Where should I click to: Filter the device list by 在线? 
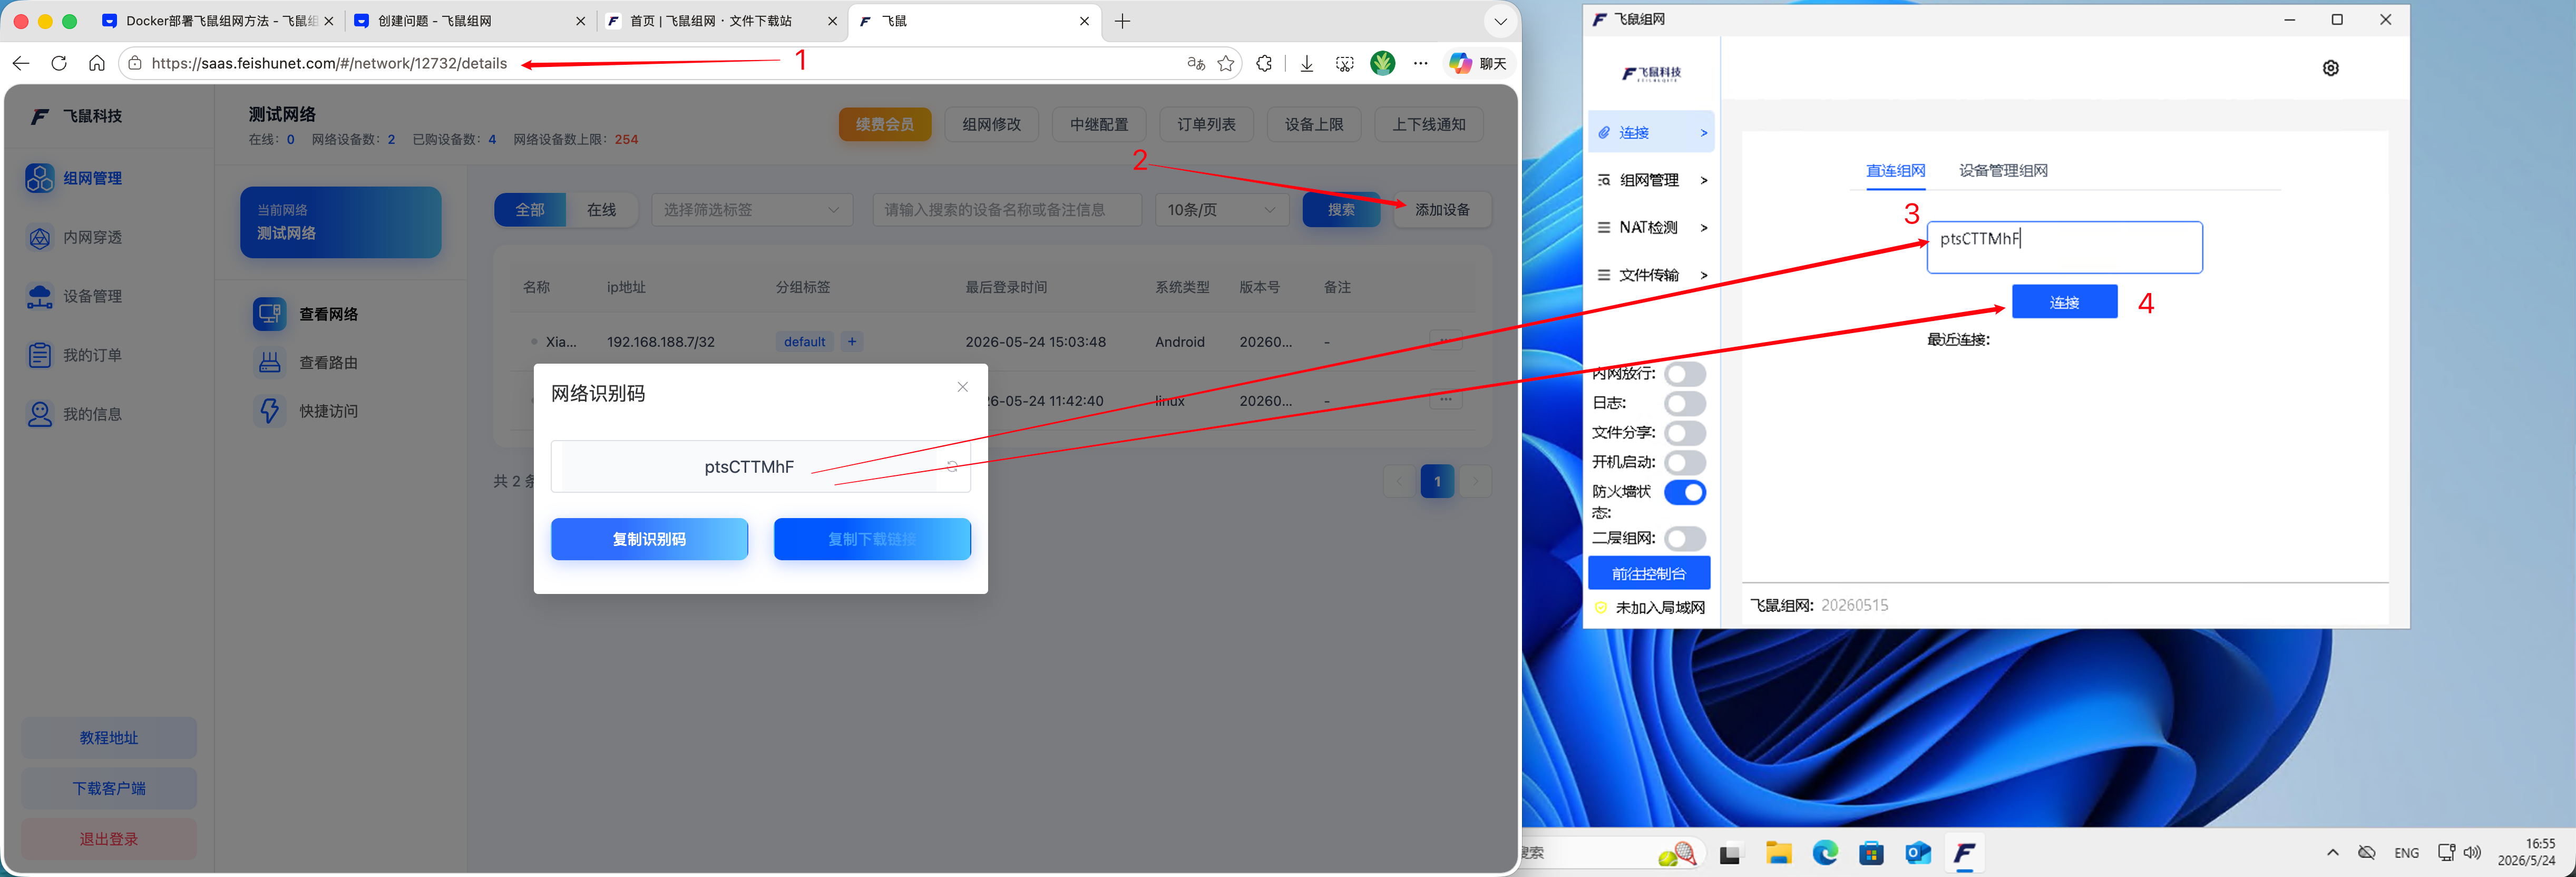point(601,210)
